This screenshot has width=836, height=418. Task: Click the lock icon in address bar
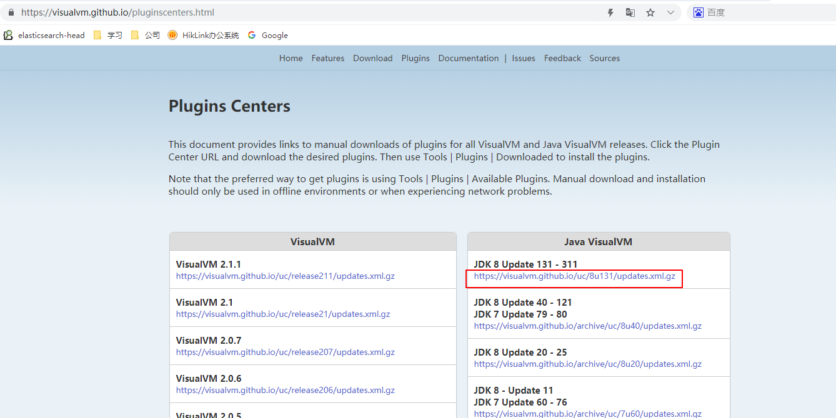coord(11,12)
